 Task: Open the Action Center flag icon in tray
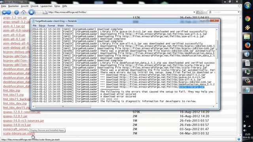click(x=245, y=126)
